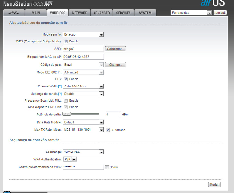Select the WIRELESS tab
Image resolution: width=234 pixels, height=193 pixels.
[x=58, y=13]
